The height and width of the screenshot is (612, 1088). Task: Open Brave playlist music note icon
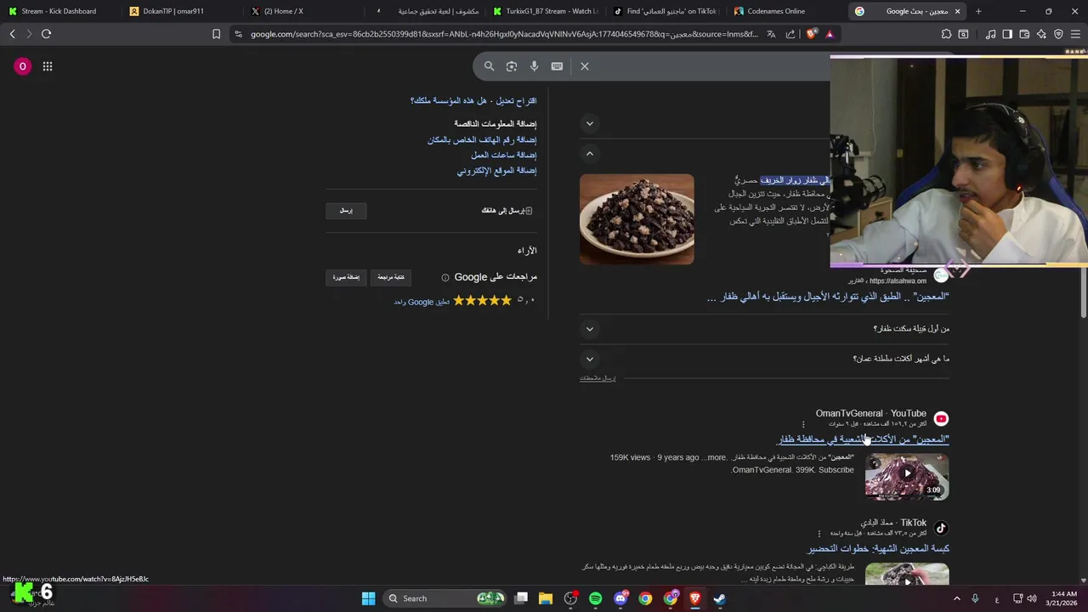[990, 34]
